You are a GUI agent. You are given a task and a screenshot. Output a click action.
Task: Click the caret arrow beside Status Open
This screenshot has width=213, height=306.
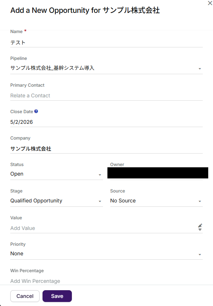pos(100,175)
